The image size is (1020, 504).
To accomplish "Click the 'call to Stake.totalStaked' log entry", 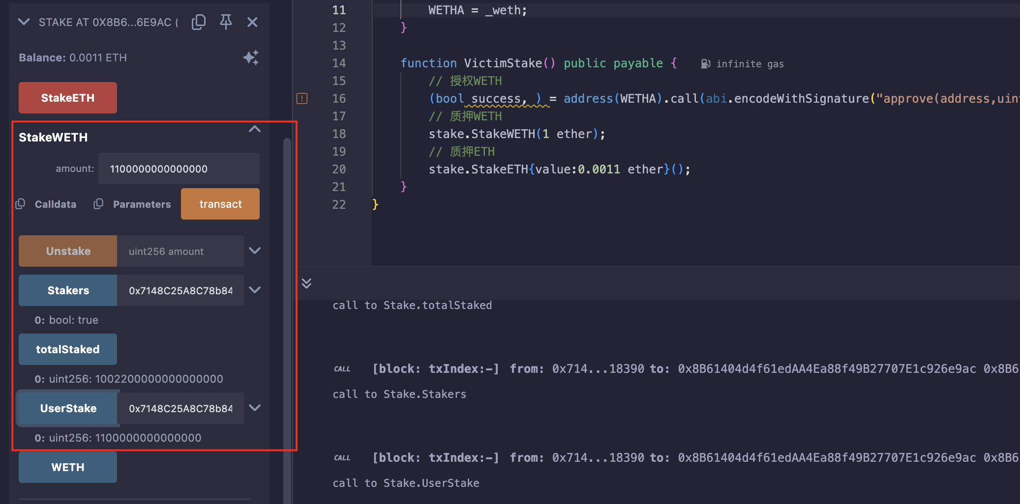I will pyautogui.click(x=412, y=305).
